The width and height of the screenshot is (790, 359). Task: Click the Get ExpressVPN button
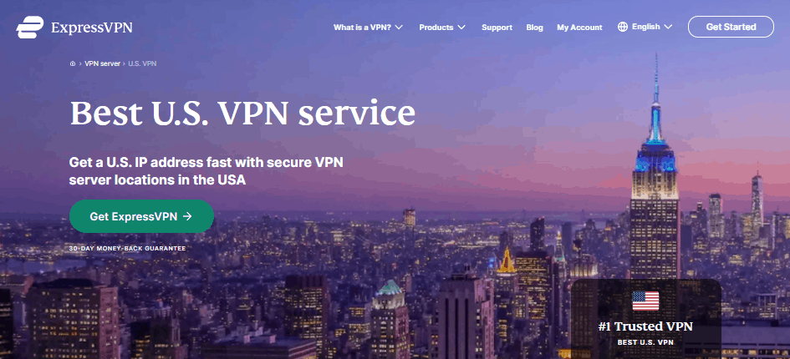[141, 216]
